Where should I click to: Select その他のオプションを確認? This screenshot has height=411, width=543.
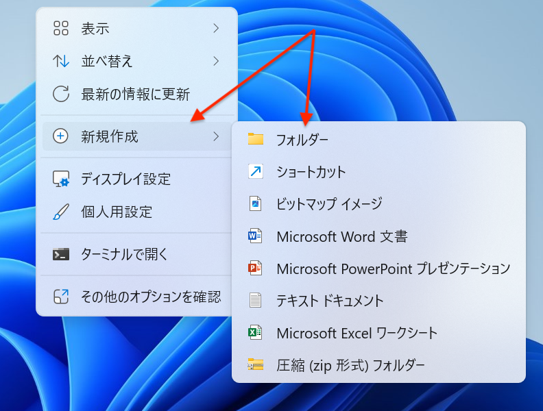[x=137, y=297]
